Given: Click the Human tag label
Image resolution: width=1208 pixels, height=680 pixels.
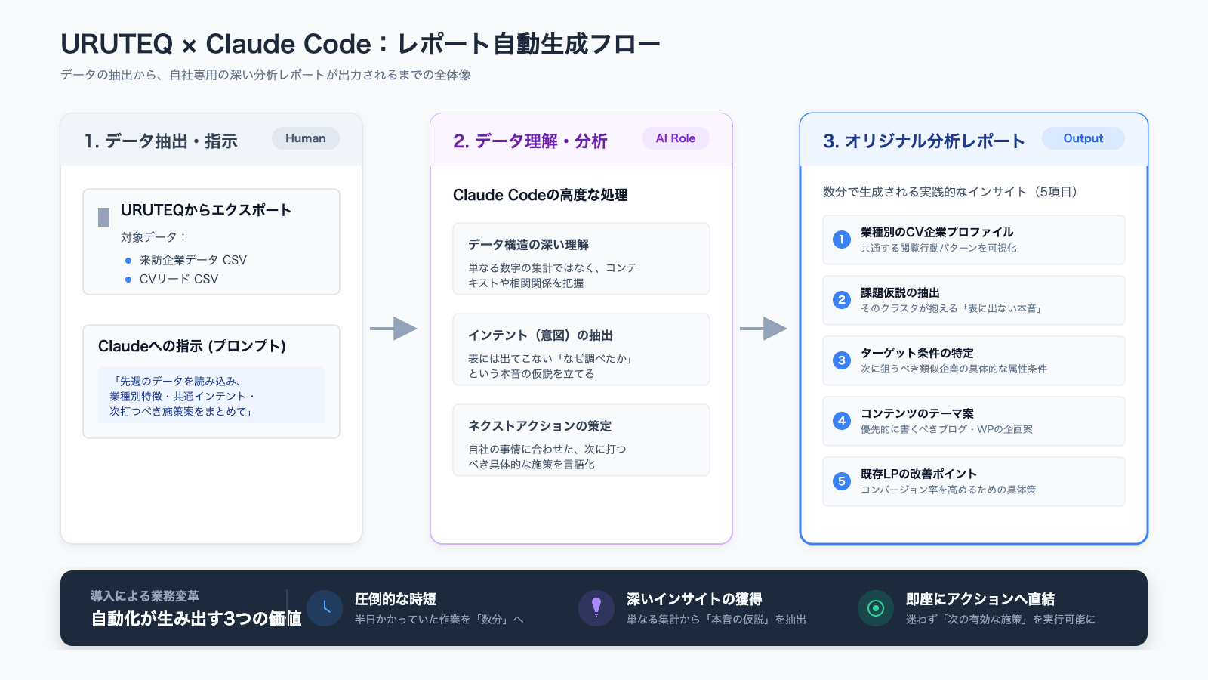Looking at the screenshot, I should 306,138.
